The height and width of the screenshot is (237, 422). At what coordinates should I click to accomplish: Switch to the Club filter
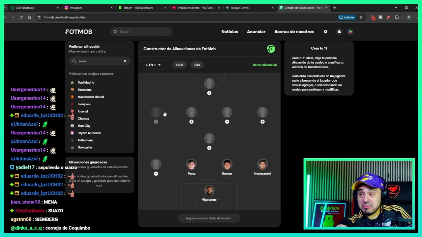(180, 65)
